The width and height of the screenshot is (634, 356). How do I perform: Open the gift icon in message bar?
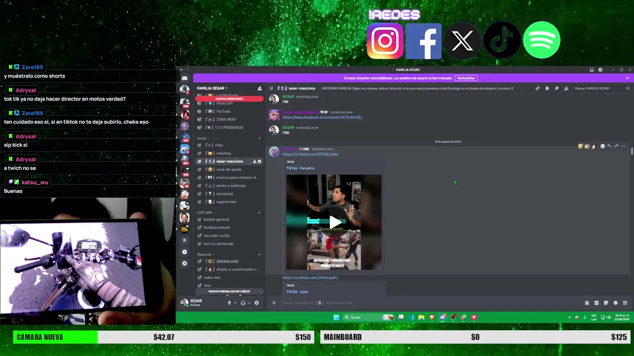point(587,303)
